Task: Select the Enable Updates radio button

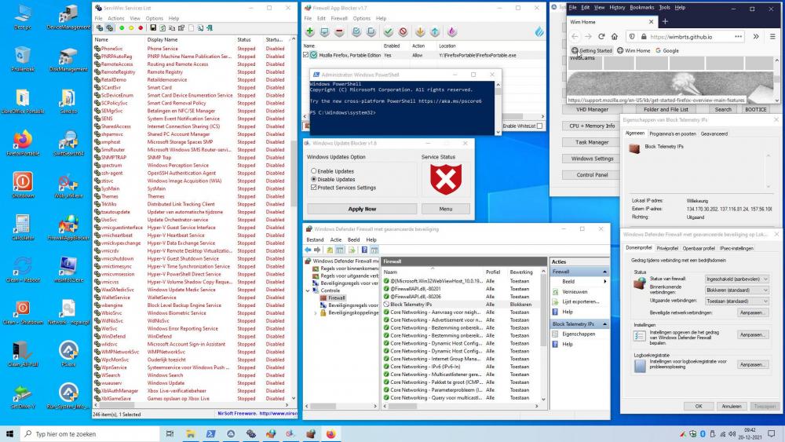Action: 315,171
